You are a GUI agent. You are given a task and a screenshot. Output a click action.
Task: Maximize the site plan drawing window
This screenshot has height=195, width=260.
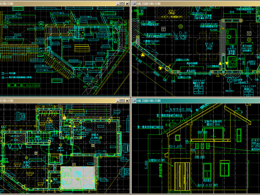[x=122, y=3]
